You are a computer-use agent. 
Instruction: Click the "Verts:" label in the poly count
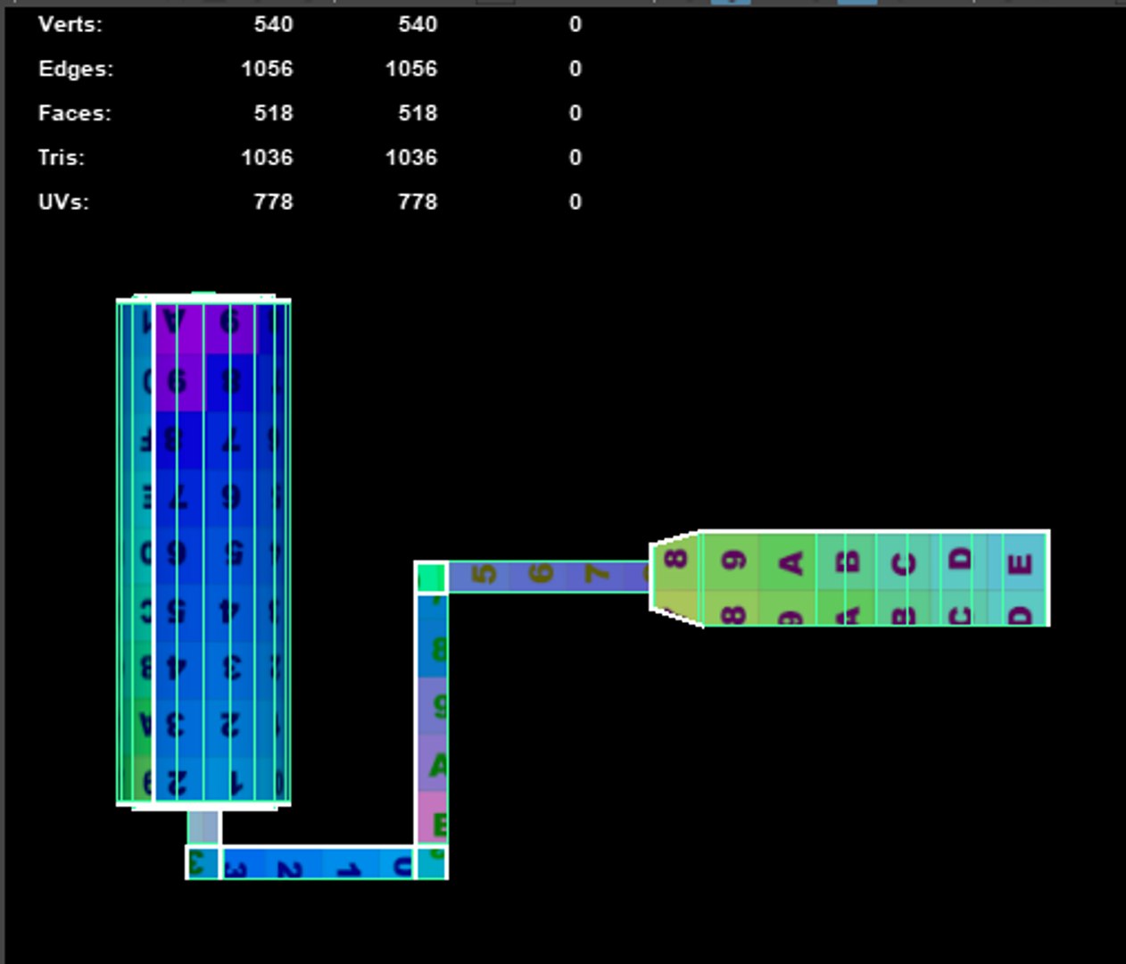[70, 24]
